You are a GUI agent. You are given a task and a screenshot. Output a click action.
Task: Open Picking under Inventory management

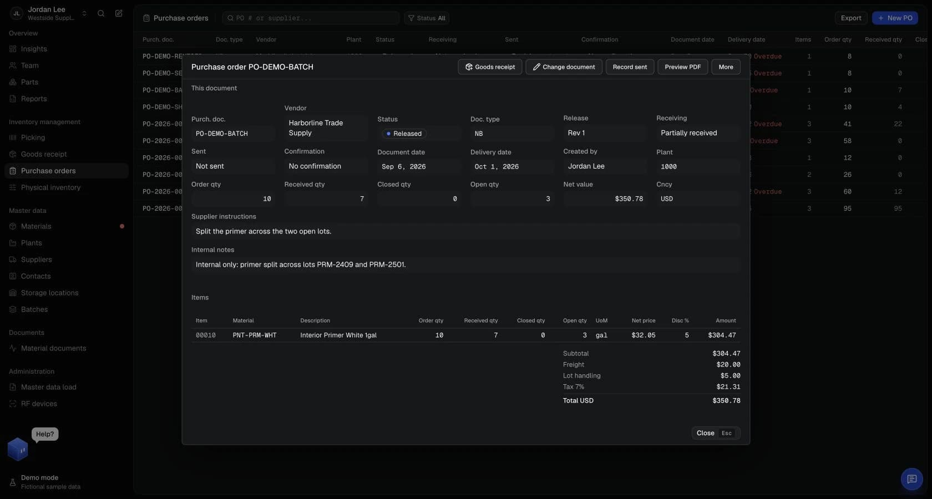pyautogui.click(x=67, y=138)
